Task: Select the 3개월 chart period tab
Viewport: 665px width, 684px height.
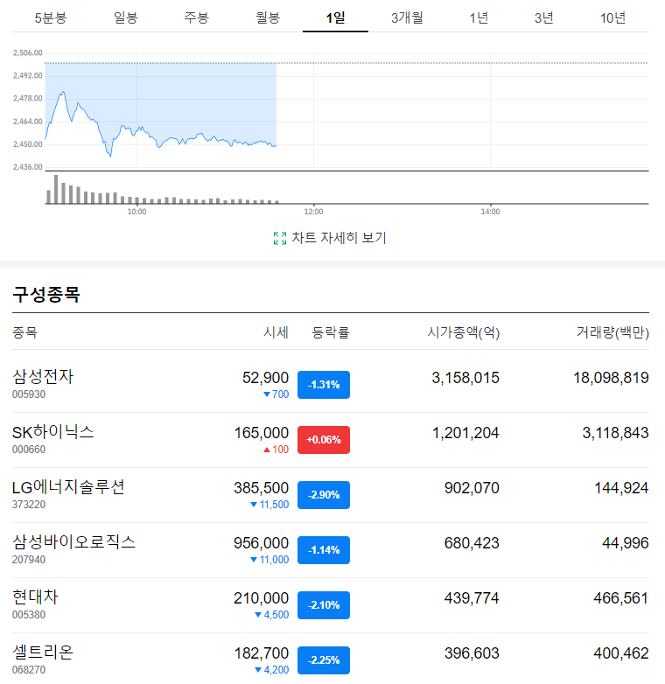Action: (x=407, y=17)
